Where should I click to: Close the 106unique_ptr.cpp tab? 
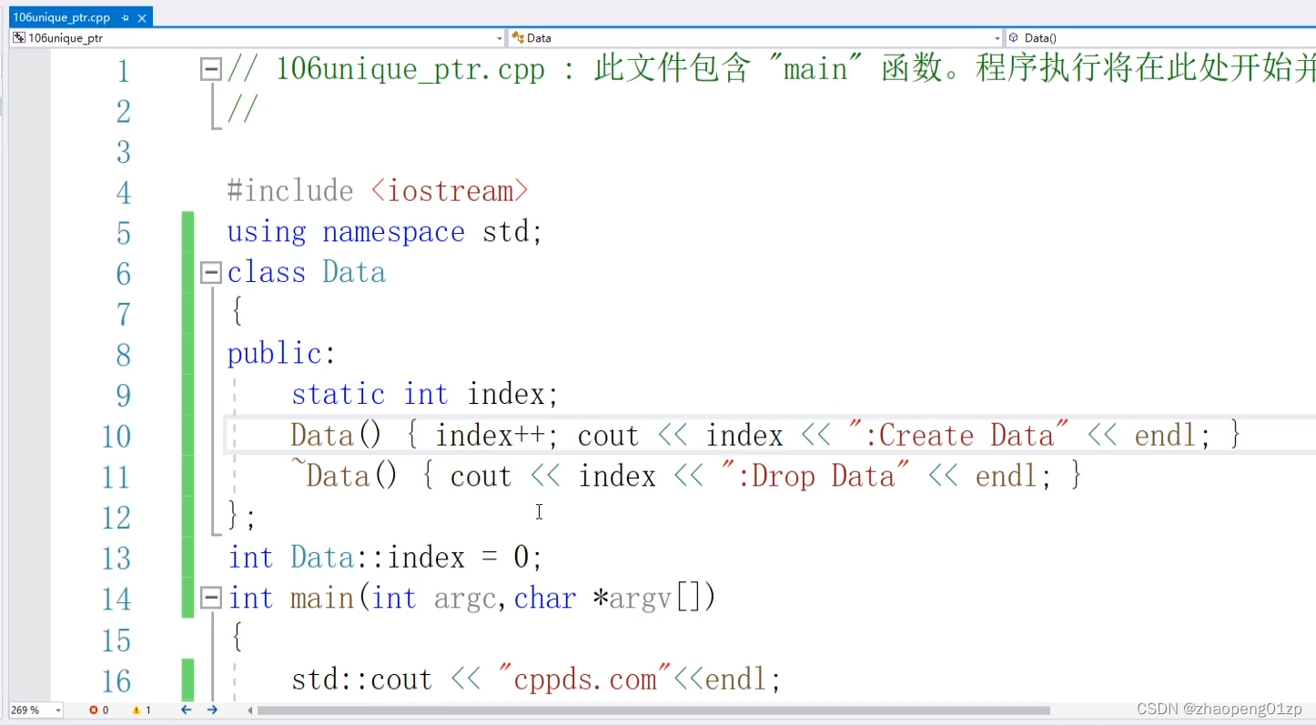pos(140,17)
